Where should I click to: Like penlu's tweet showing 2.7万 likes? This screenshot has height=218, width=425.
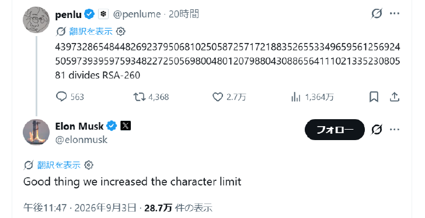(217, 97)
